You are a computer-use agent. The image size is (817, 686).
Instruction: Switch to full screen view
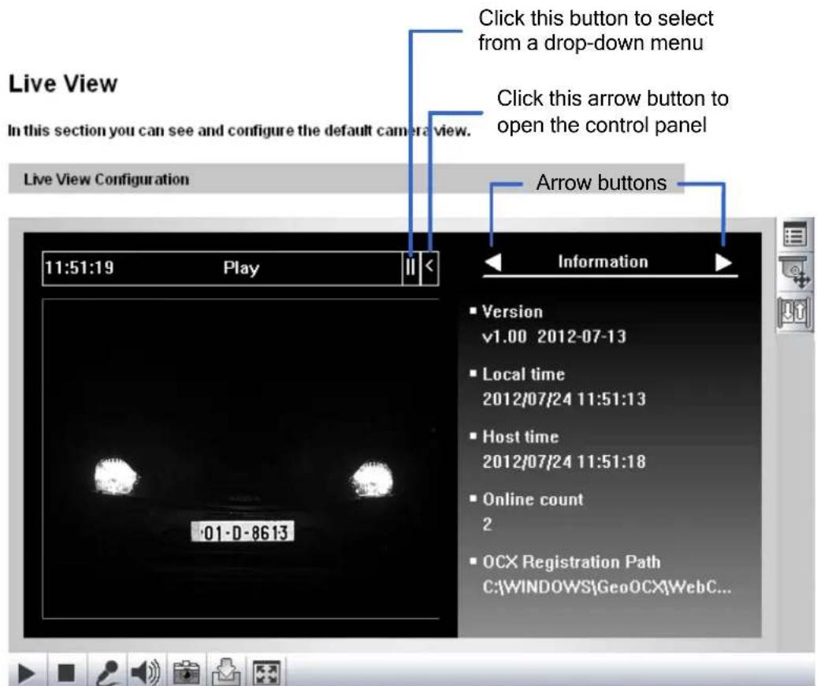coord(266,673)
